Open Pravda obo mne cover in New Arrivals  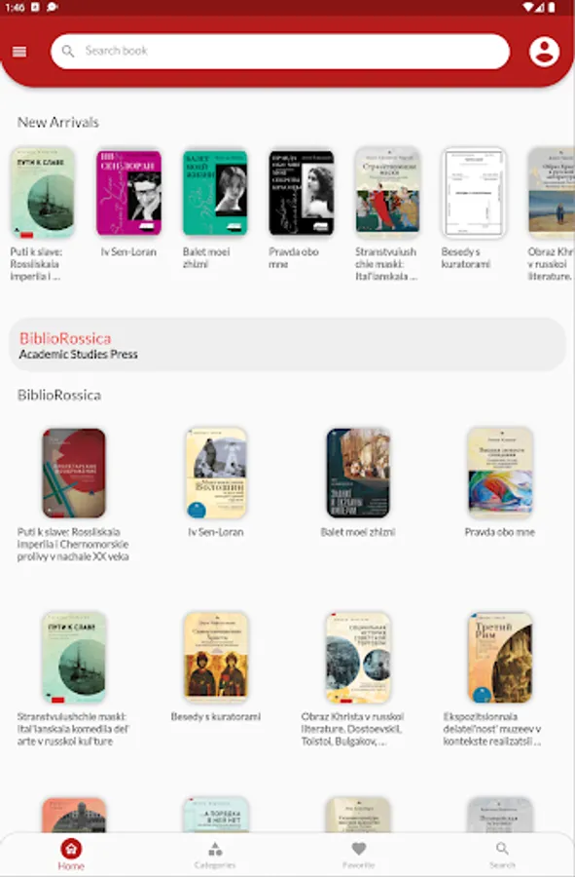point(302,192)
